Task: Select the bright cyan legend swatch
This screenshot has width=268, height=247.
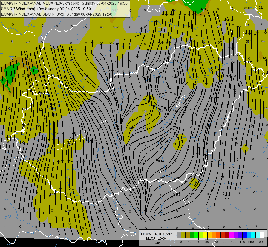Action: [253, 235]
